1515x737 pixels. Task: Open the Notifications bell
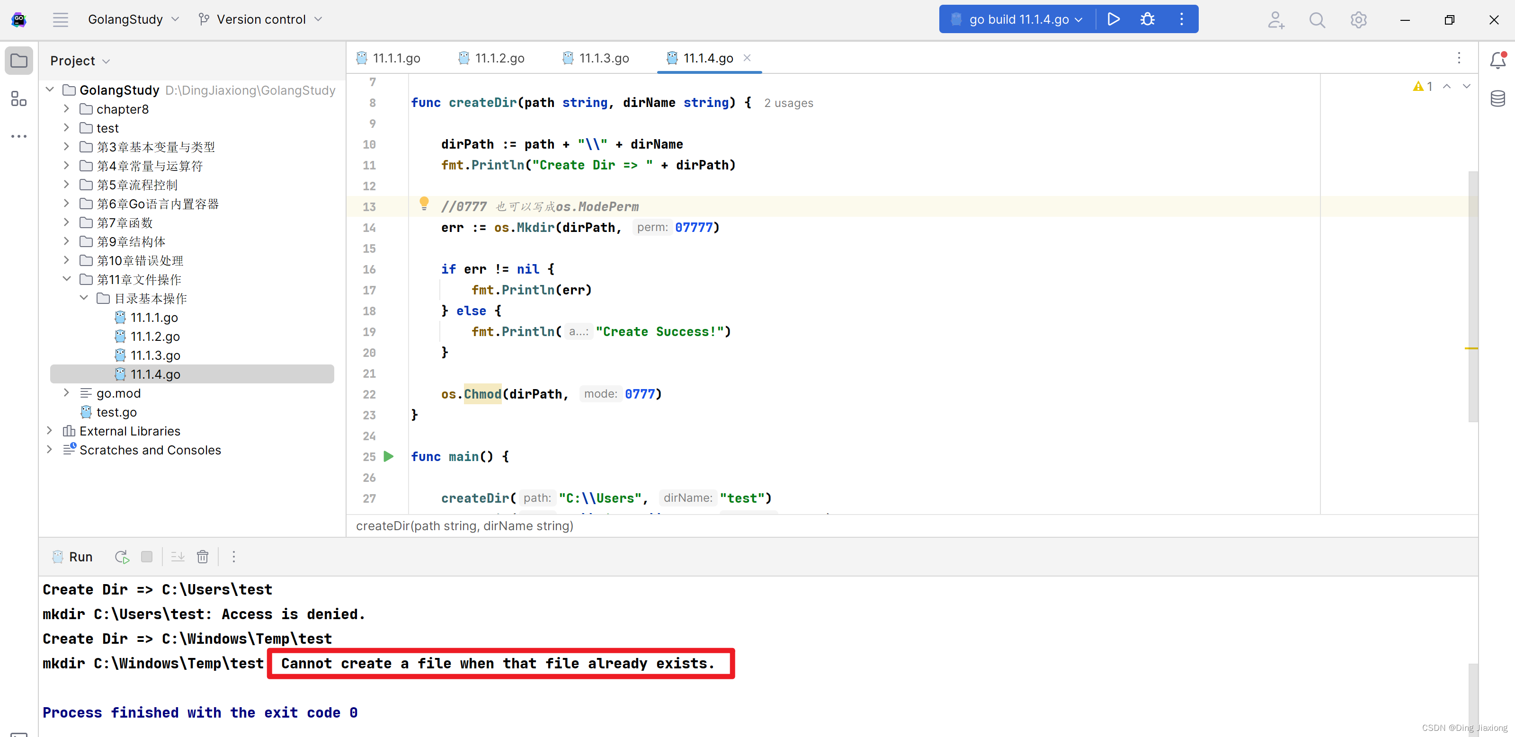(1497, 60)
